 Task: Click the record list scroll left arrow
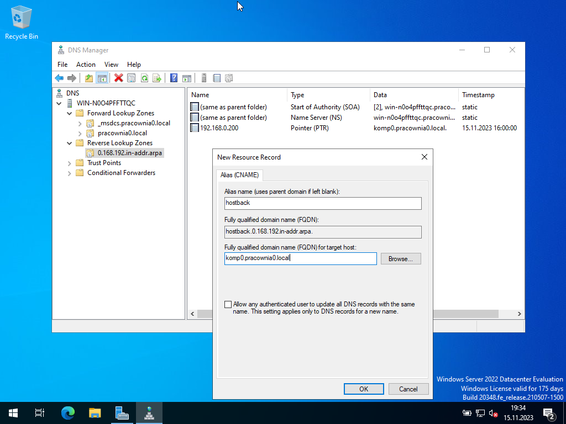pyautogui.click(x=192, y=314)
